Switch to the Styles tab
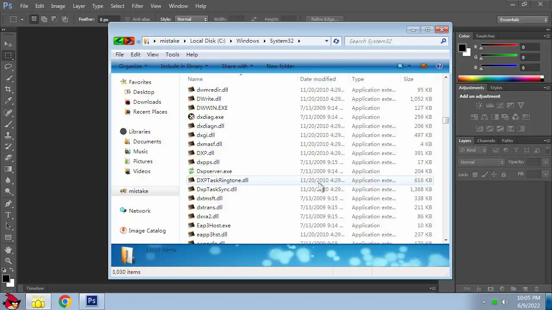Image resolution: width=552 pixels, height=310 pixels. 496,87
